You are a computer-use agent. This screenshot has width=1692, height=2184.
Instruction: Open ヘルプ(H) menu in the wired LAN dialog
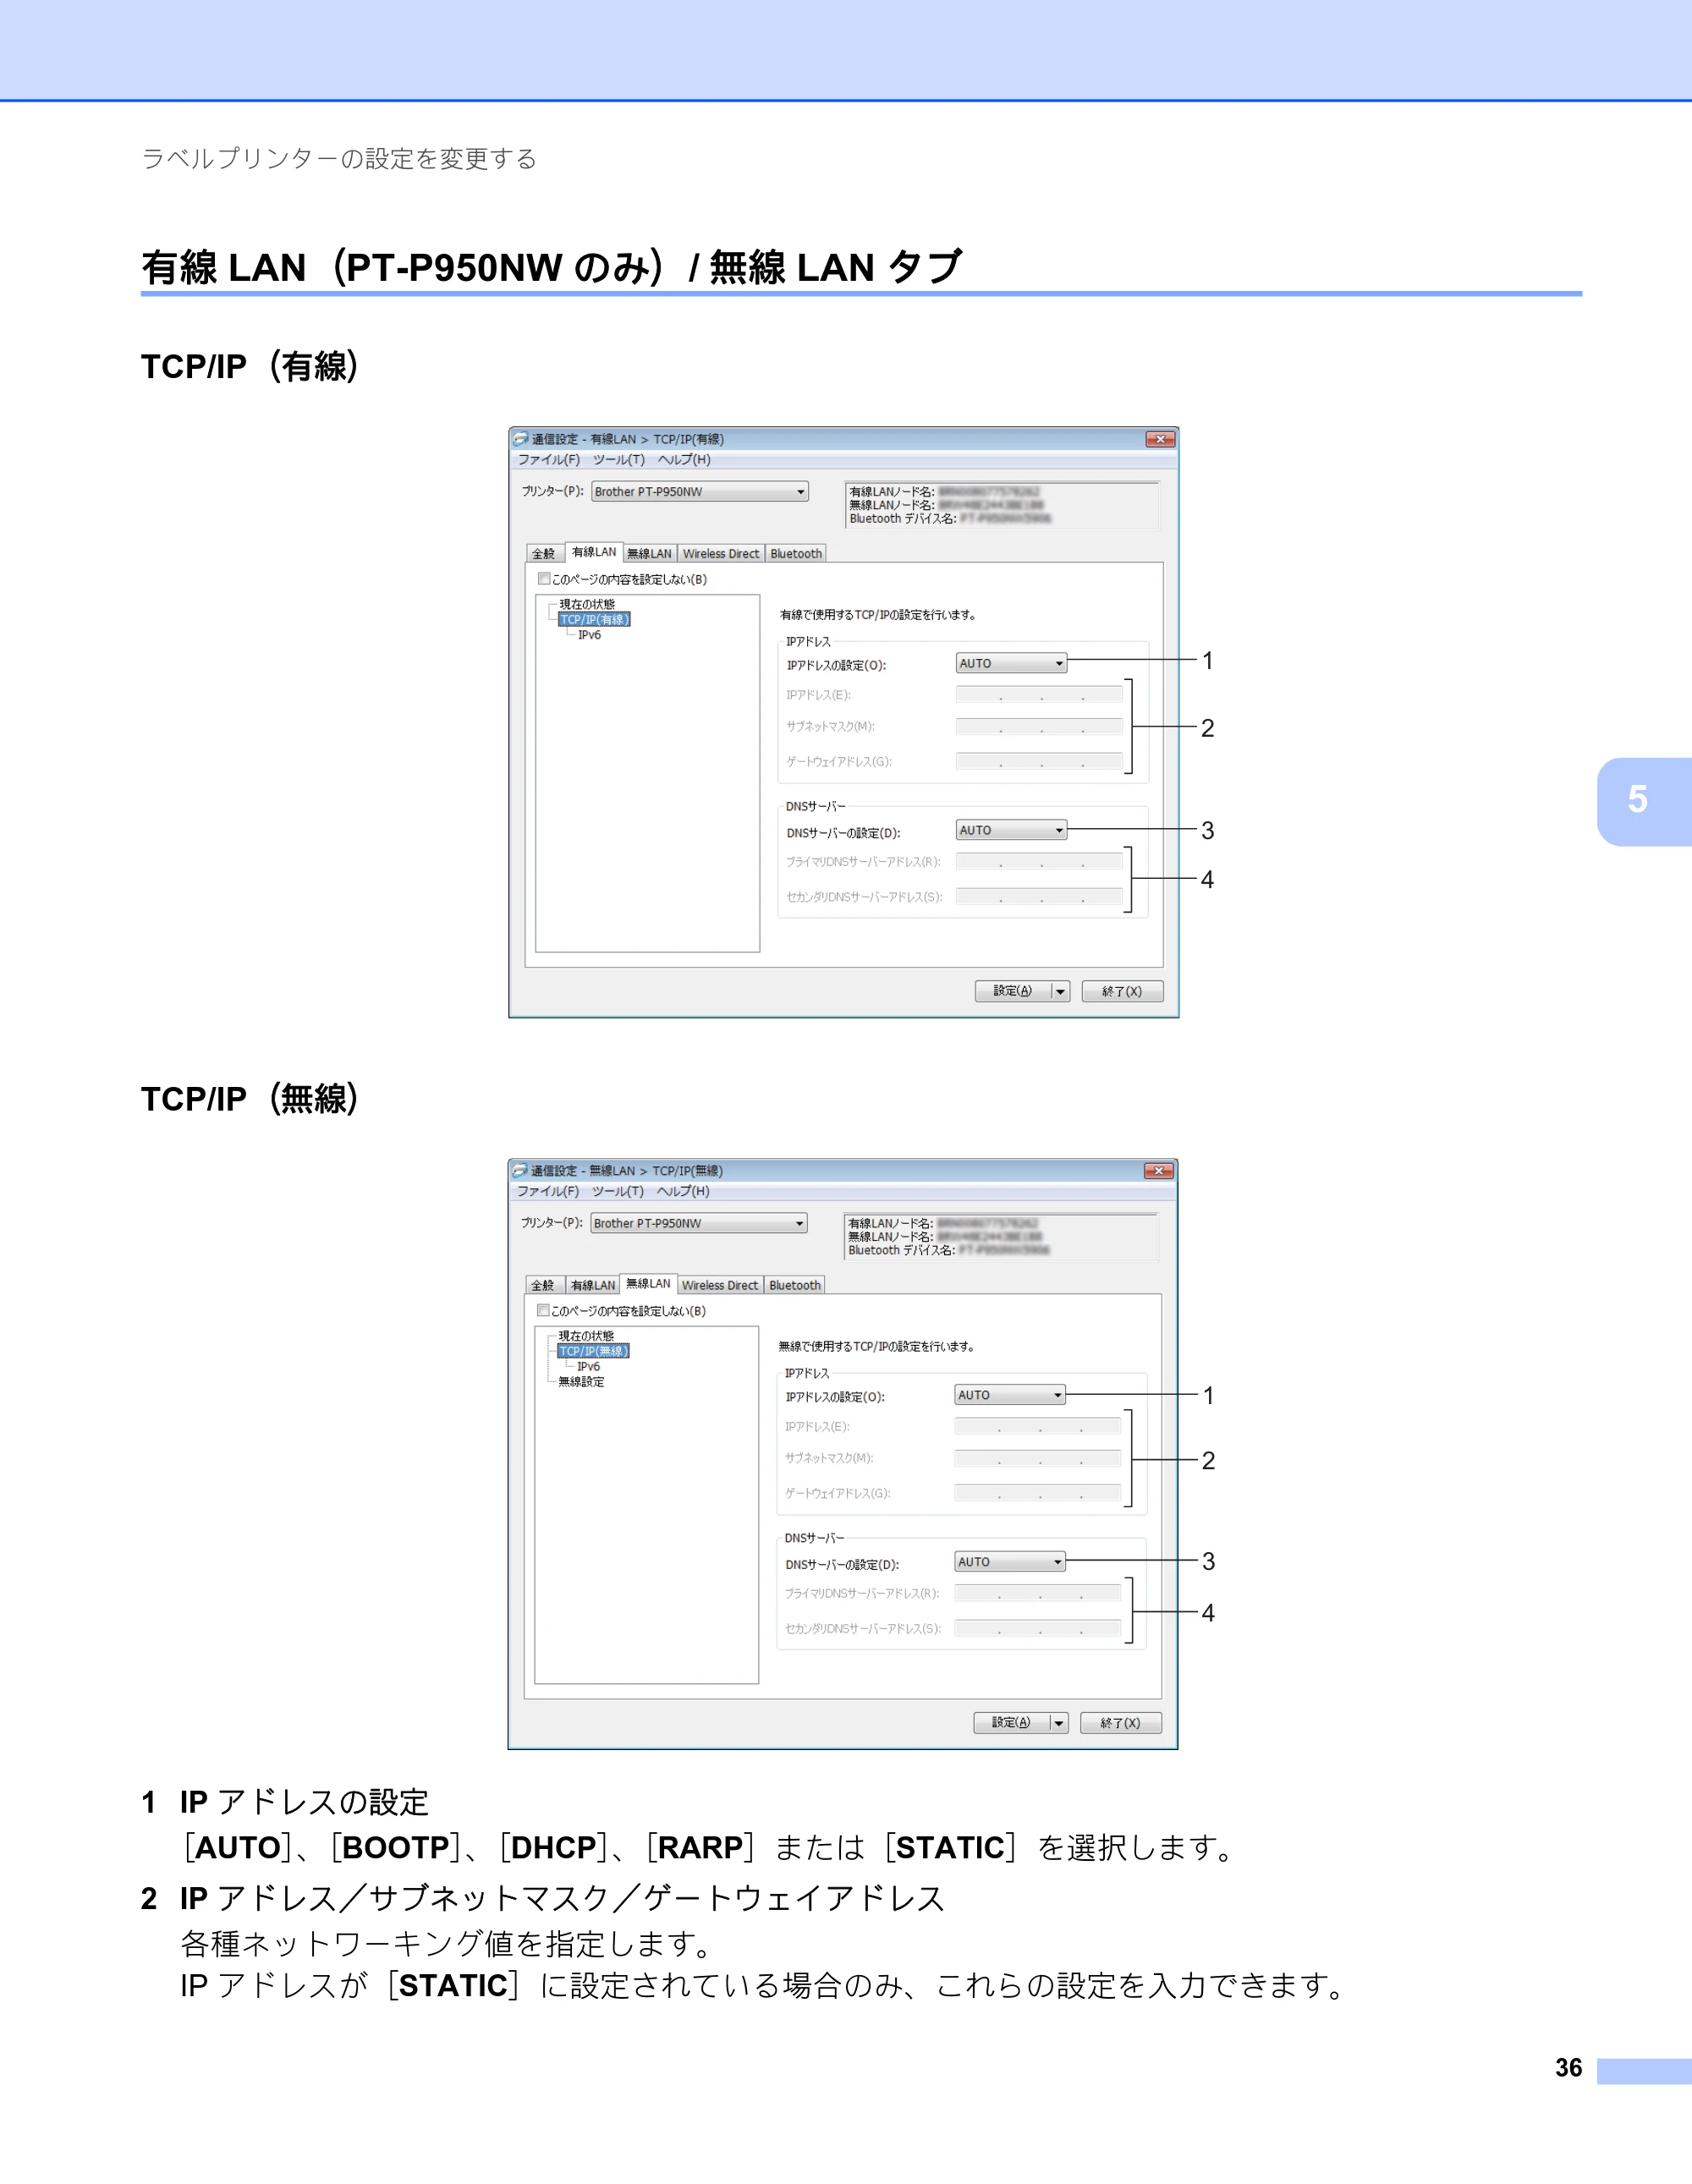click(x=684, y=460)
